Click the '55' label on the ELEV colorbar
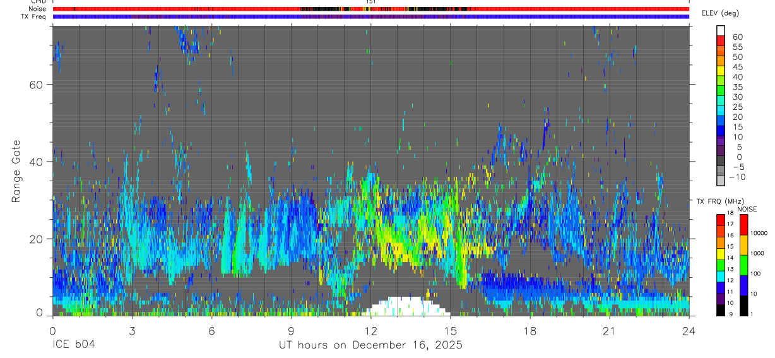 pyautogui.click(x=737, y=47)
